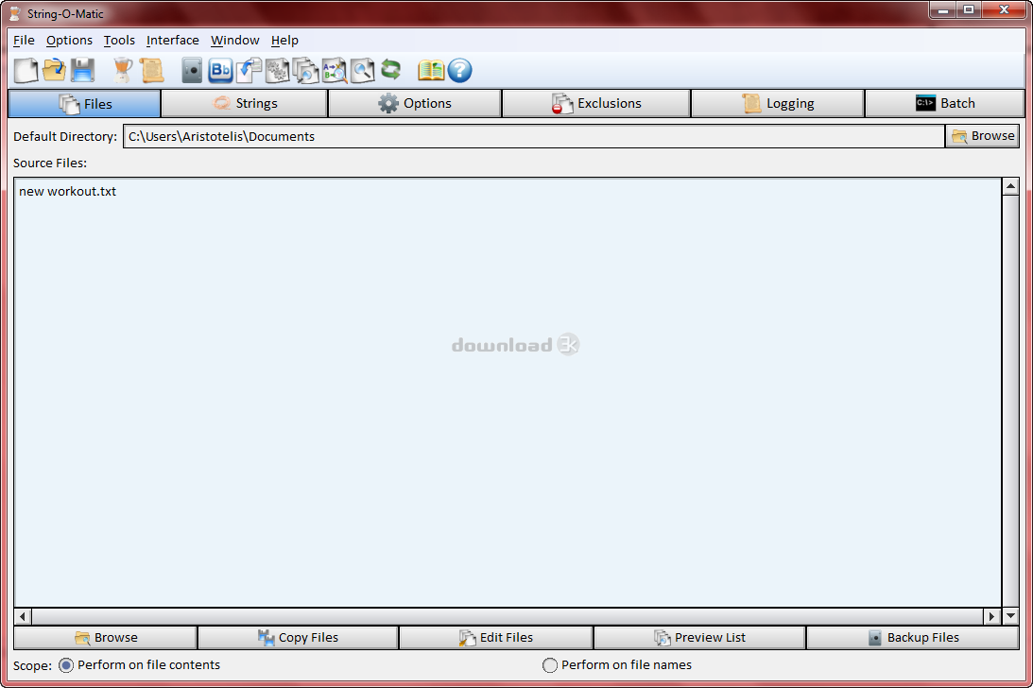Select Perform on file names

[617, 665]
